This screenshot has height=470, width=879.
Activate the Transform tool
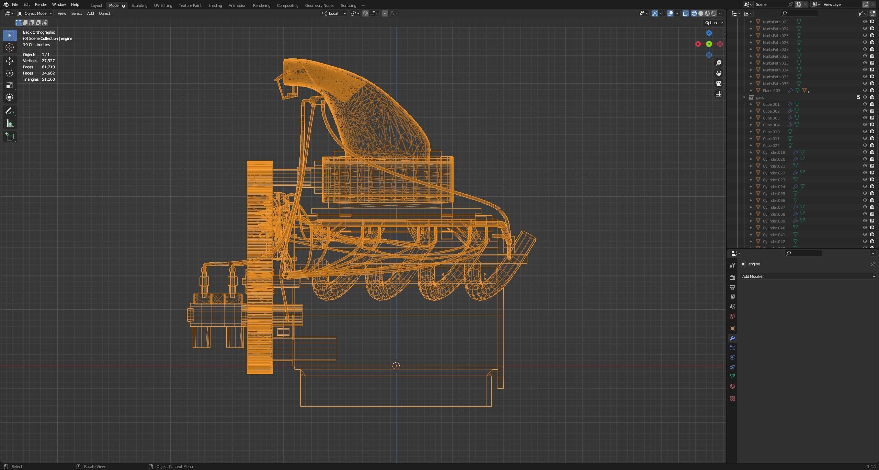pyautogui.click(x=10, y=97)
